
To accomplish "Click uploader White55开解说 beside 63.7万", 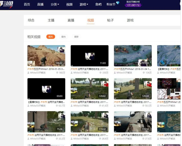I will tap(38, 106).
